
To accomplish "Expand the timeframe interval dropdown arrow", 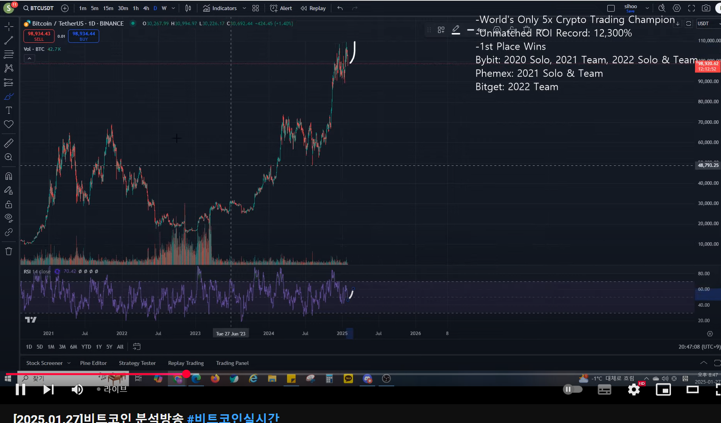I will click(173, 8).
